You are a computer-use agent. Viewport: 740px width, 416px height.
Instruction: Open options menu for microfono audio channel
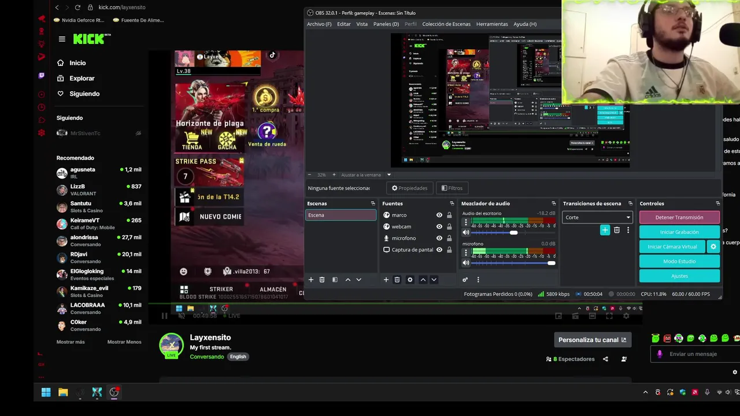pyautogui.click(x=466, y=252)
